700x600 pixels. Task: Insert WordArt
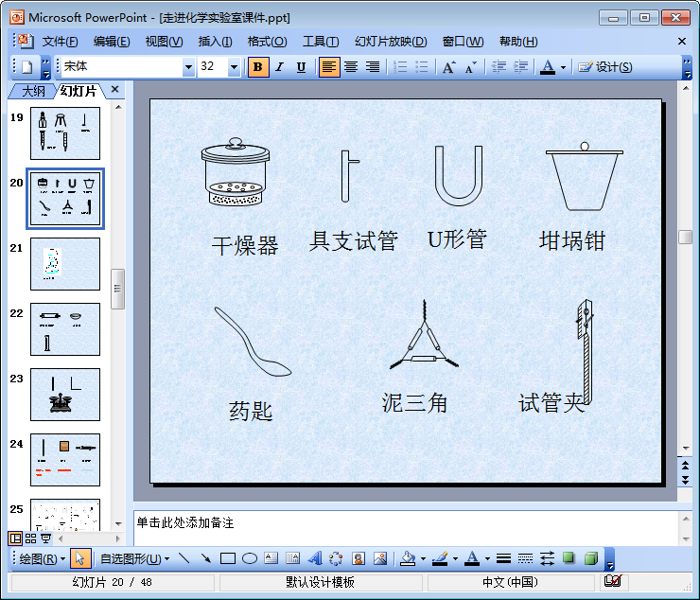315,558
